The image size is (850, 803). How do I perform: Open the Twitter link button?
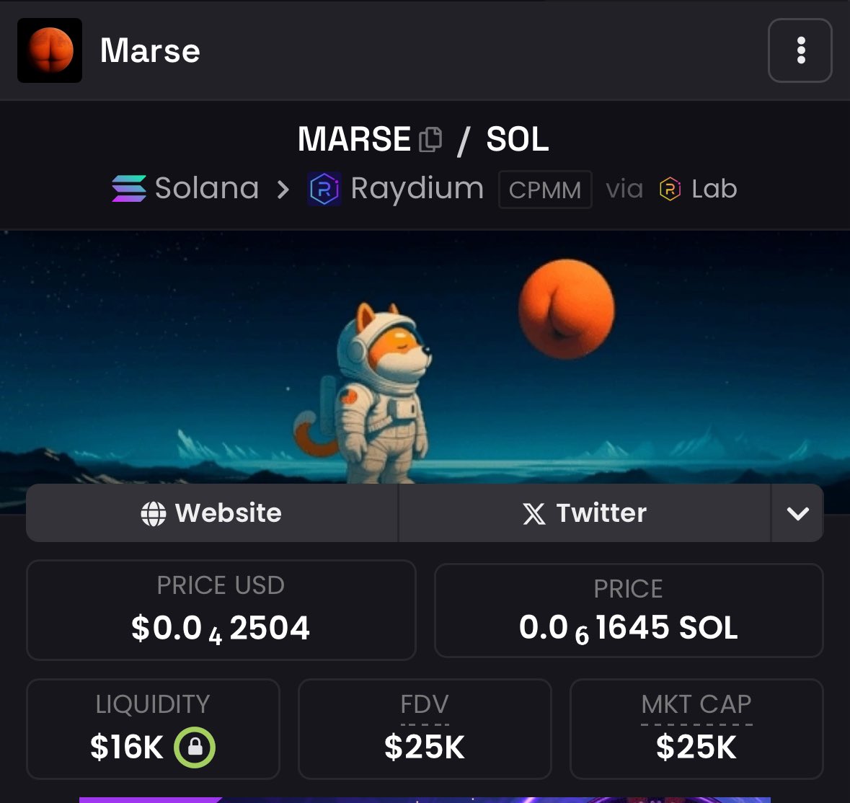585,513
